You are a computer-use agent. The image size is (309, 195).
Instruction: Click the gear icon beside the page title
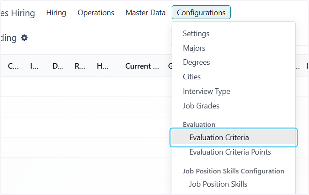click(x=24, y=38)
